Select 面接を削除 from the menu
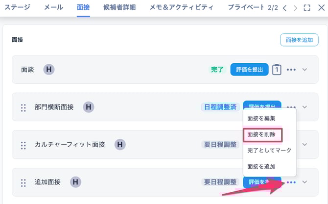The image size is (328, 204). pyautogui.click(x=265, y=134)
